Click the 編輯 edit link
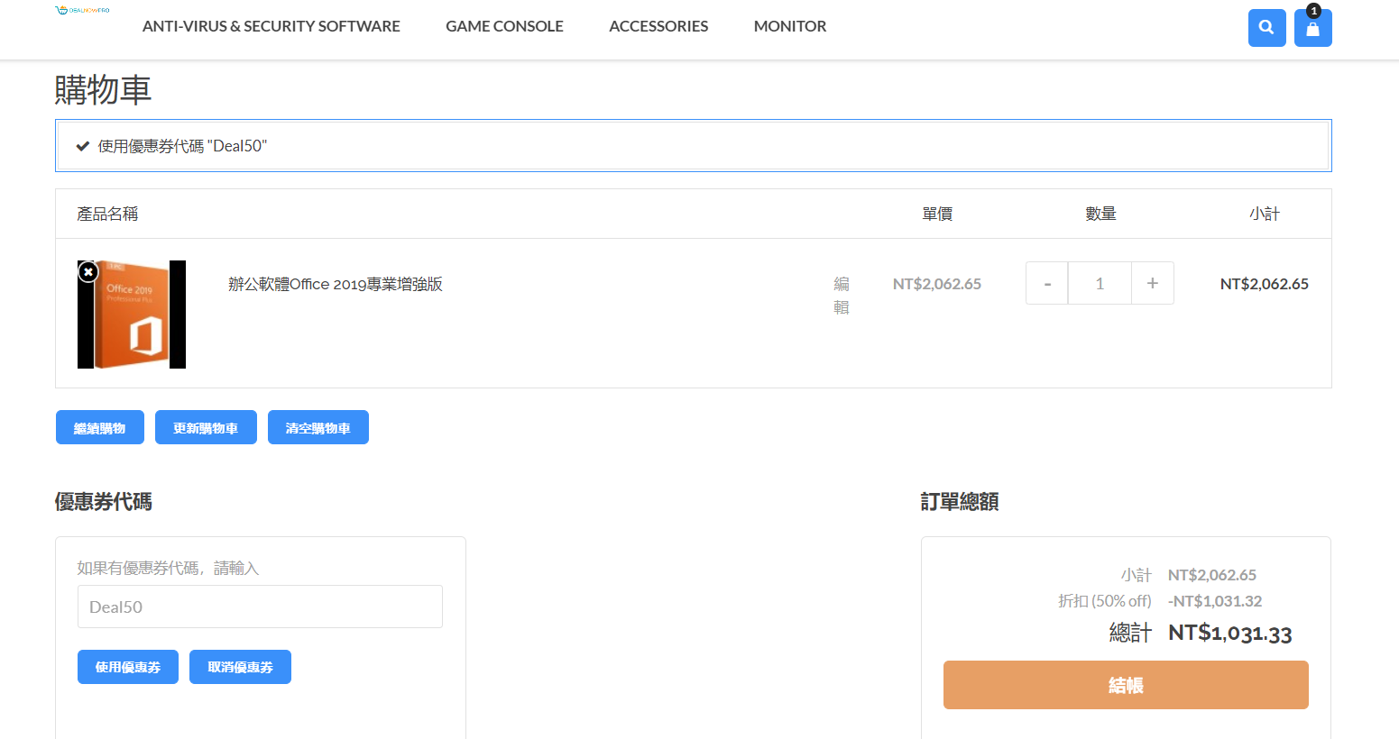The width and height of the screenshot is (1399, 739). click(842, 296)
